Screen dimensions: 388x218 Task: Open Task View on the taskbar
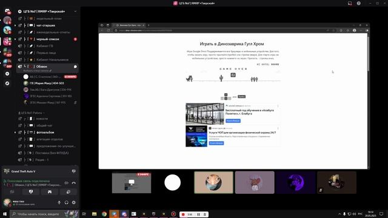point(84,214)
